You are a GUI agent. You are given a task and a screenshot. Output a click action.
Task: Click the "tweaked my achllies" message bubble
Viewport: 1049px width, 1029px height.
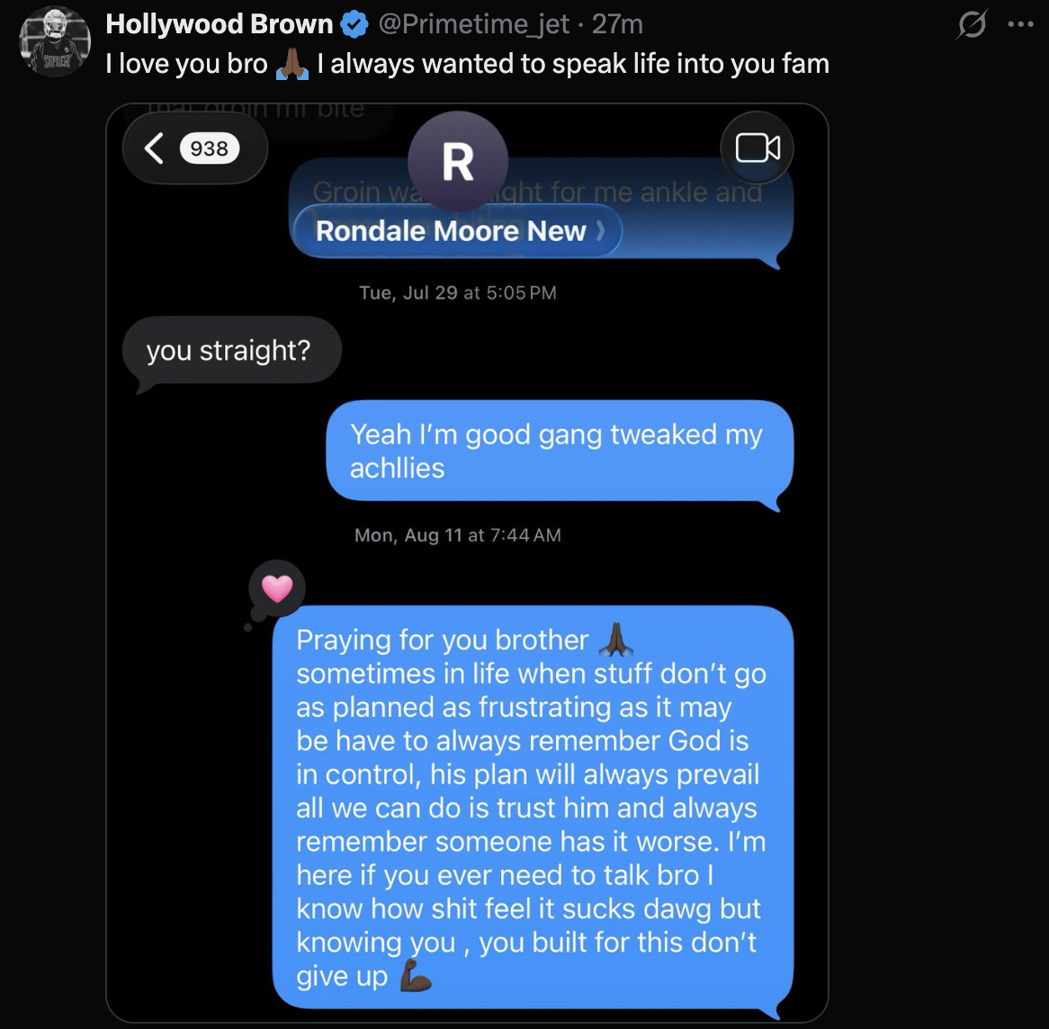coord(558,451)
